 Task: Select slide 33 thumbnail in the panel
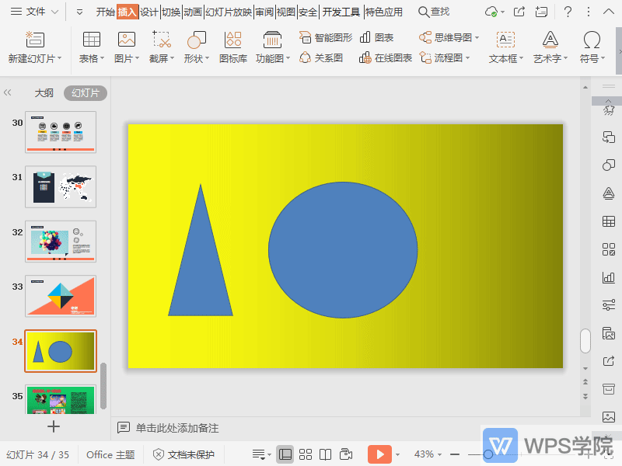coord(60,296)
